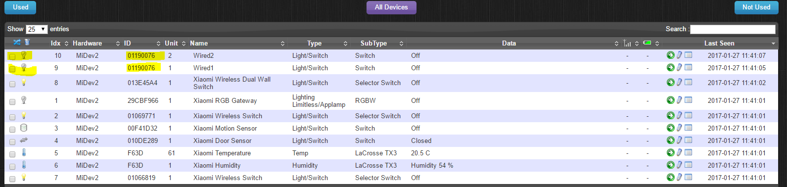Check the Idx 2 Xiaomi Wireless Switch box
The image size is (787, 187).
[12, 117]
